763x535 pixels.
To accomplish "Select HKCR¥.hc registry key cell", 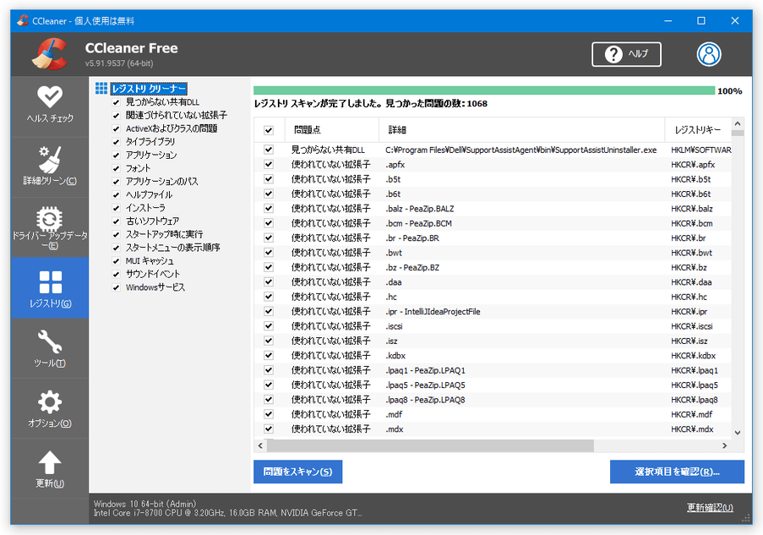I will [x=689, y=297].
